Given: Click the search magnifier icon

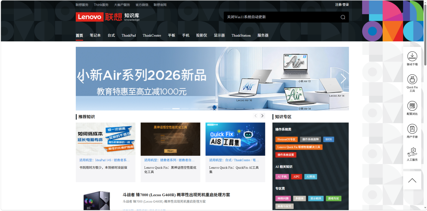Looking at the screenshot, I should click(x=343, y=17).
